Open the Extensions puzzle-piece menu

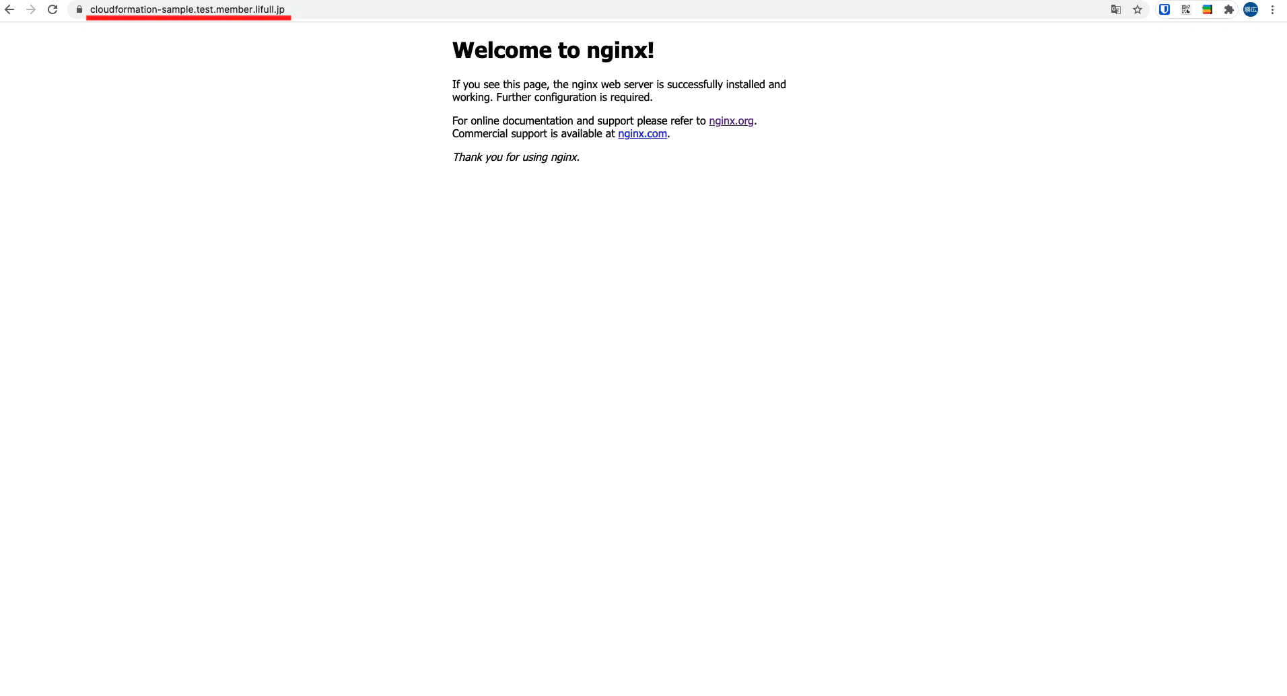1229,9
